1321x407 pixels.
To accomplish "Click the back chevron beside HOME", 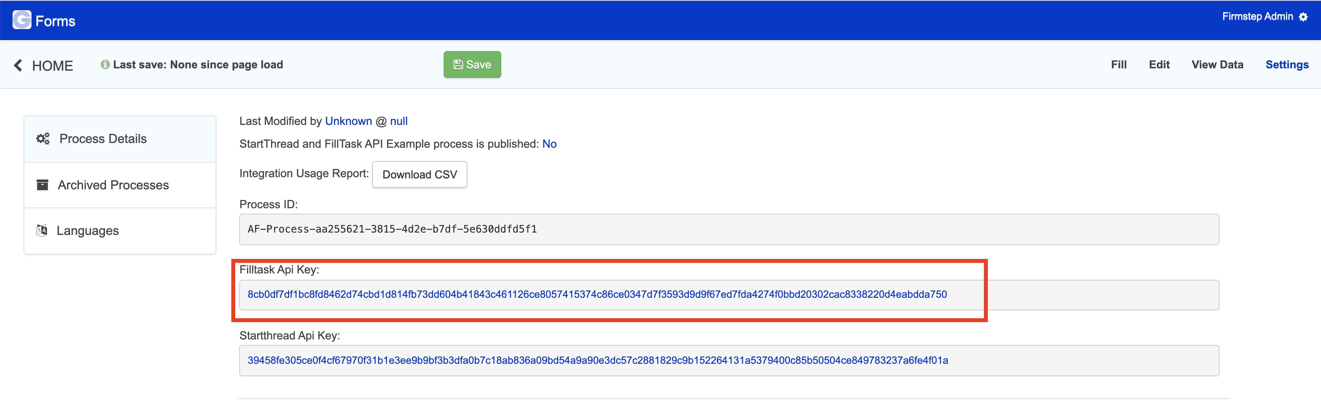I will [x=18, y=65].
